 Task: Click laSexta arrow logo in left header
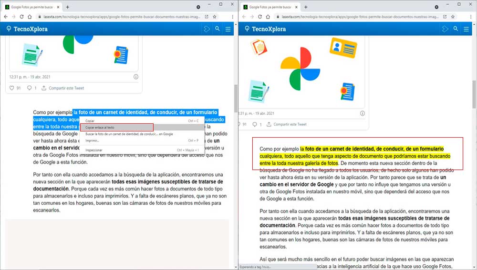(207, 29)
